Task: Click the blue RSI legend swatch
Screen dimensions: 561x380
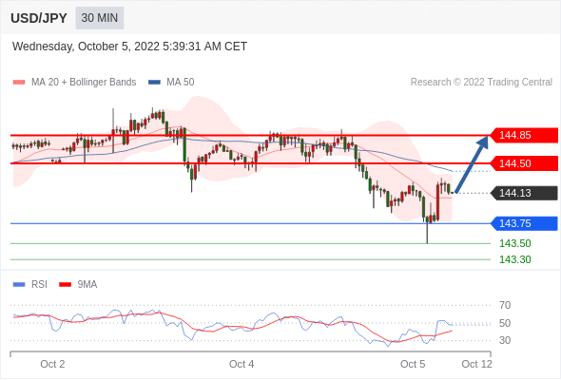Action: [x=19, y=285]
